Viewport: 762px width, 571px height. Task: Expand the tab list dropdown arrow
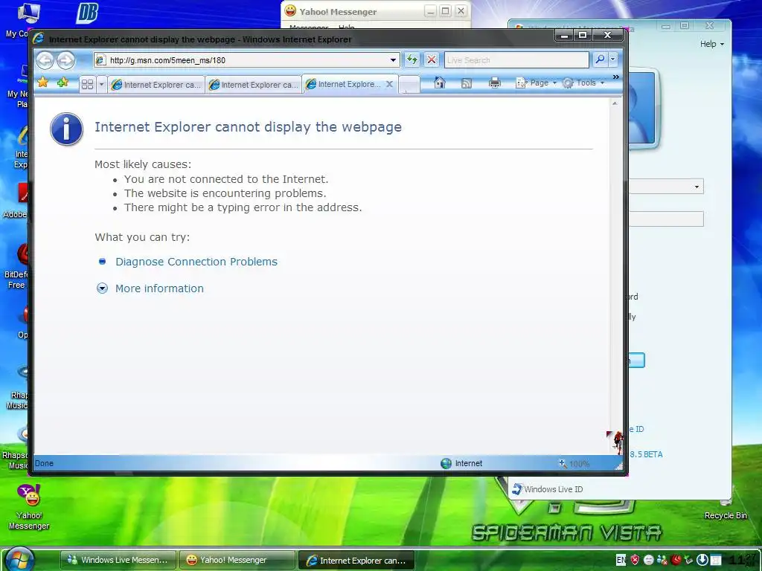click(x=101, y=85)
